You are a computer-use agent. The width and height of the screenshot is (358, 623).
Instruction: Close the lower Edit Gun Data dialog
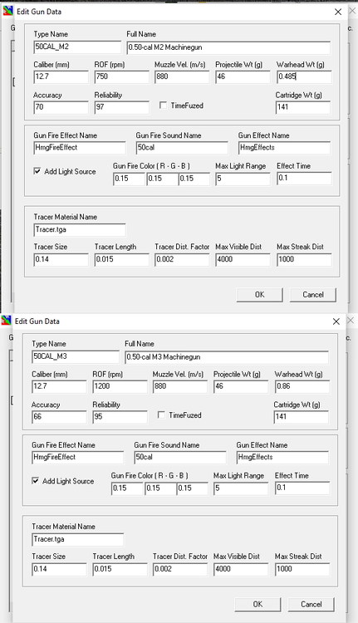click(336, 321)
